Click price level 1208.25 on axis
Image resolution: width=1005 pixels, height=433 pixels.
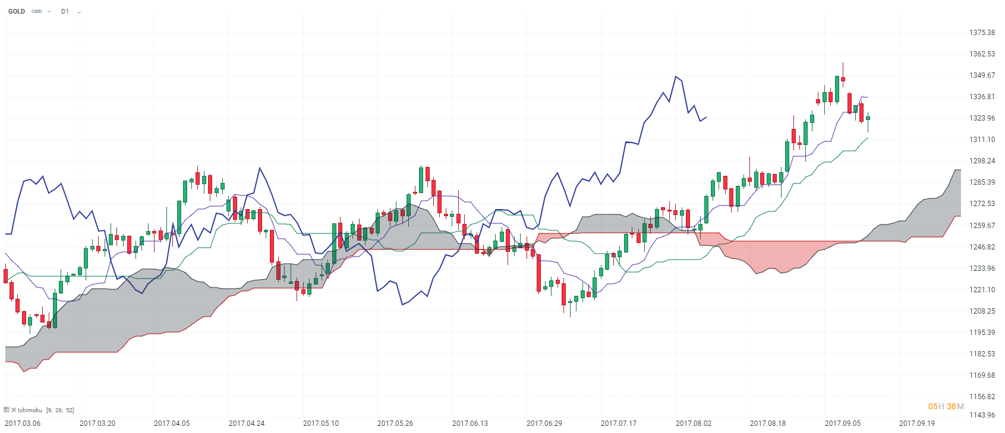982,311
